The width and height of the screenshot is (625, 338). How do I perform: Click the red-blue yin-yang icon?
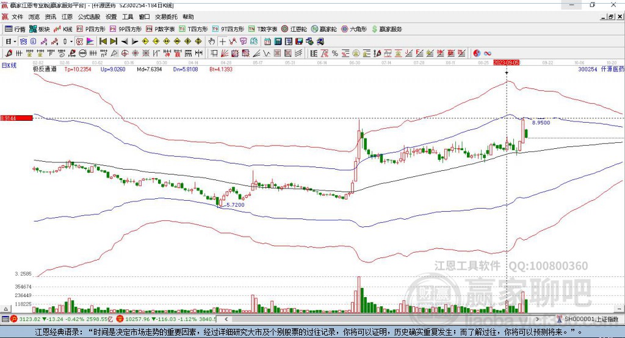click(477, 53)
